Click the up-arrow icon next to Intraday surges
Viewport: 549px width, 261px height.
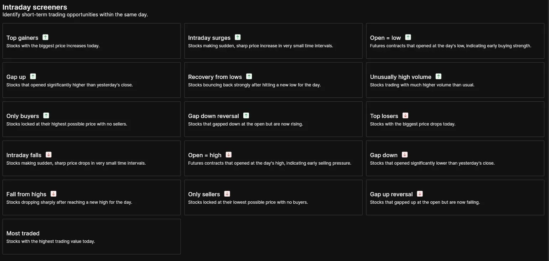pos(238,37)
